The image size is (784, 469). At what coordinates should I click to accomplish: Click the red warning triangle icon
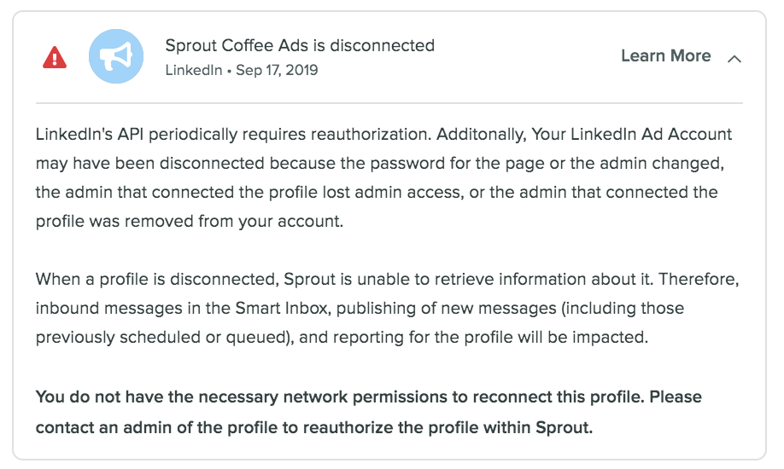(55, 57)
